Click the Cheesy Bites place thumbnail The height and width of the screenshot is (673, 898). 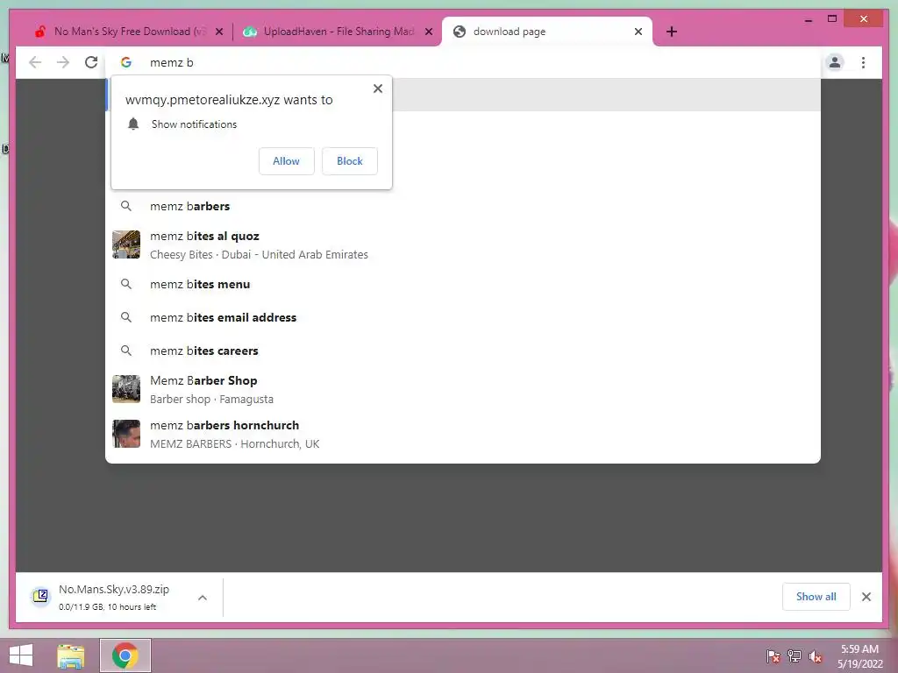tap(126, 244)
